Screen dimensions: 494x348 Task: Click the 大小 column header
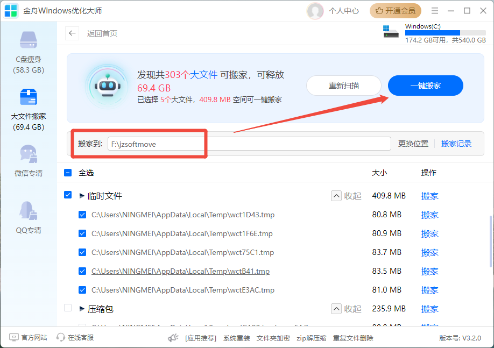click(379, 173)
